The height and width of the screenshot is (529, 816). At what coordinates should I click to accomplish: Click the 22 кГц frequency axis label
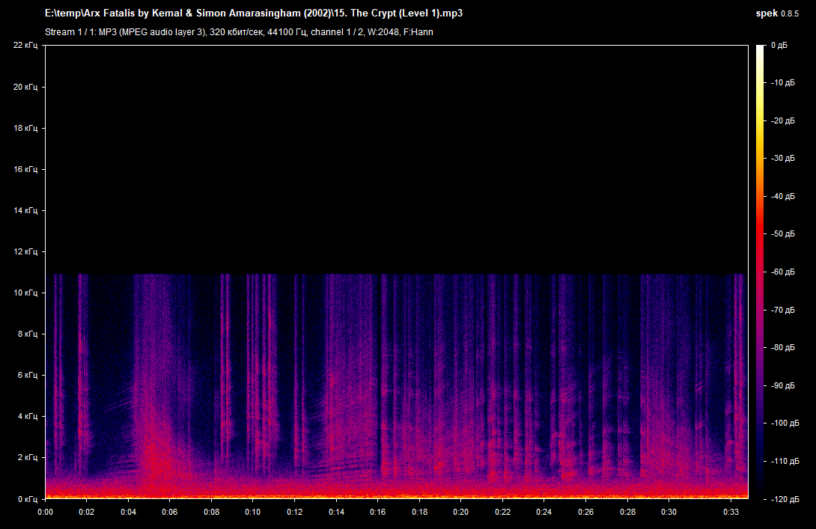pyautogui.click(x=25, y=45)
